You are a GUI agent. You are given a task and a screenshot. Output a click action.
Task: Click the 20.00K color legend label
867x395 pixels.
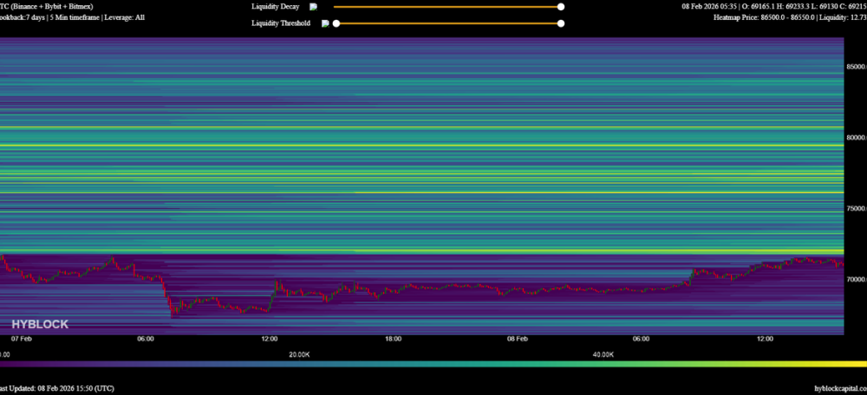[299, 354]
